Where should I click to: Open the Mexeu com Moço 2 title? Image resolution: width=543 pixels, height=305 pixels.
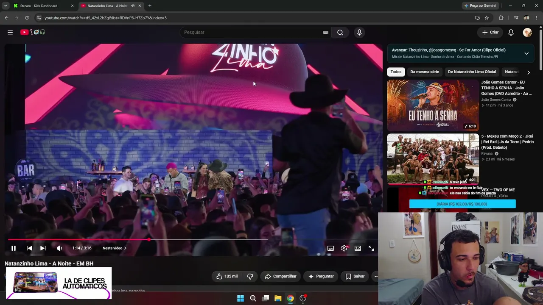pyautogui.click(x=507, y=142)
